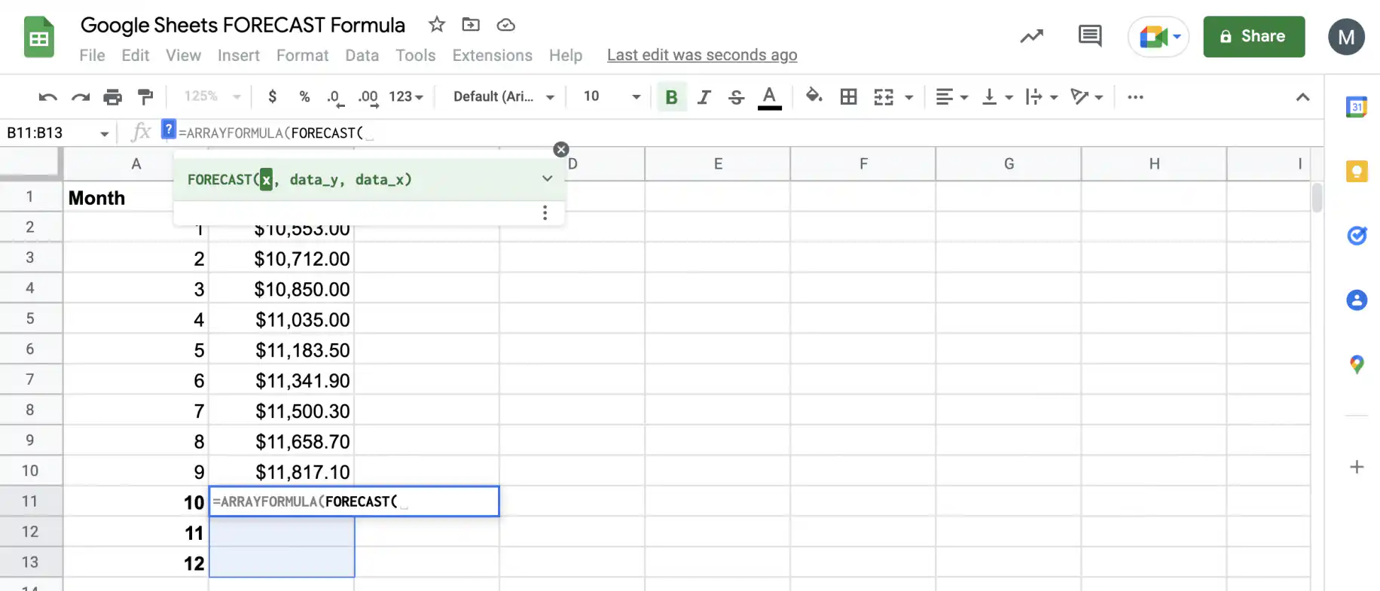Open the font size 10 dropdown

click(x=612, y=96)
